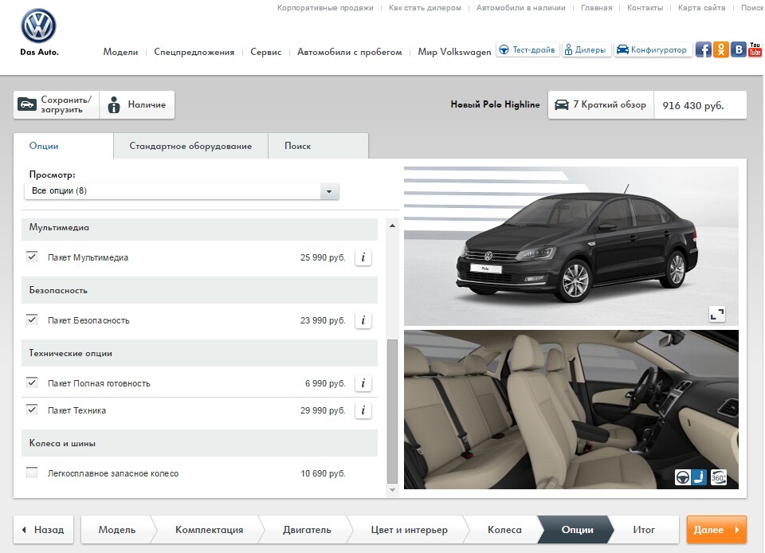Go to Цвет и интерьер step
Screen dimensions: 765x553
(x=409, y=530)
